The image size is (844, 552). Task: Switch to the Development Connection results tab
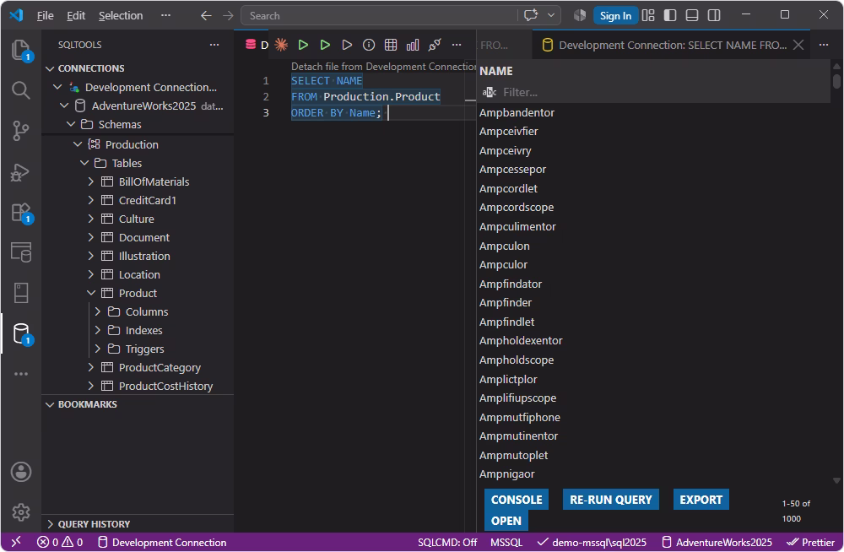click(672, 45)
